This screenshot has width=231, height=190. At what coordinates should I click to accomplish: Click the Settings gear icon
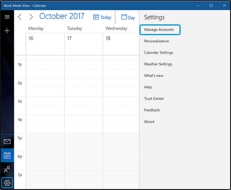pyautogui.click(x=7, y=183)
